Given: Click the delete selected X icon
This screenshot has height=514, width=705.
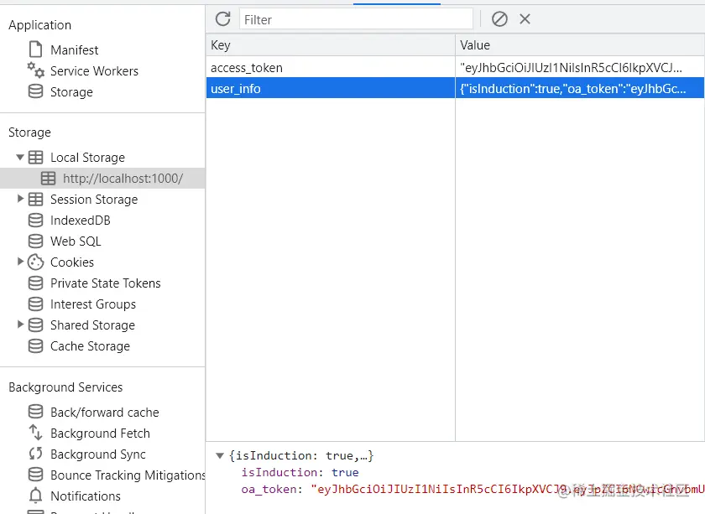Looking at the screenshot, I should 525,19.
